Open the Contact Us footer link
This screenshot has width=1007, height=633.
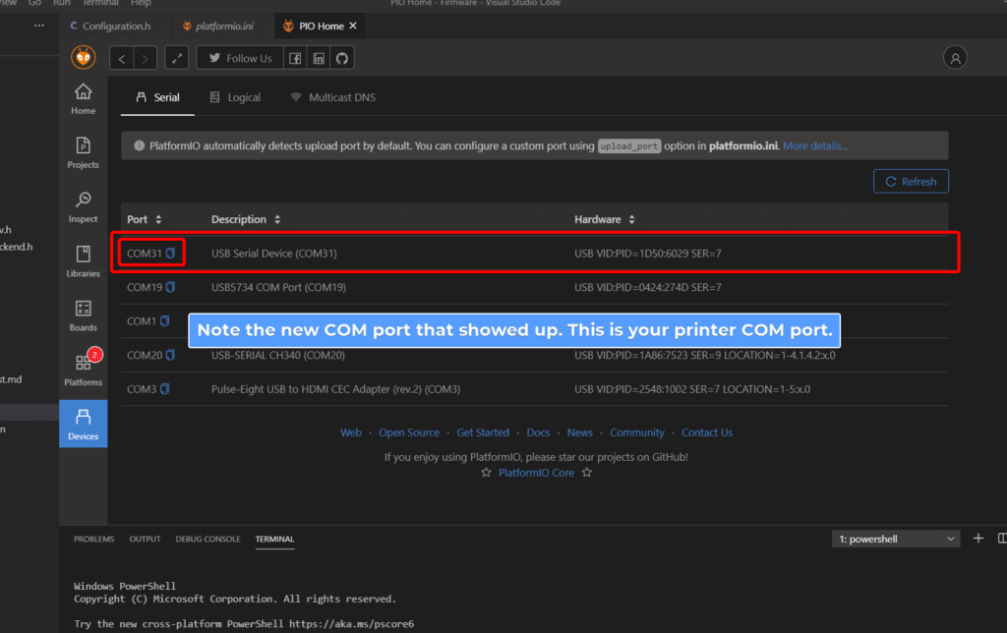[707, 432]
